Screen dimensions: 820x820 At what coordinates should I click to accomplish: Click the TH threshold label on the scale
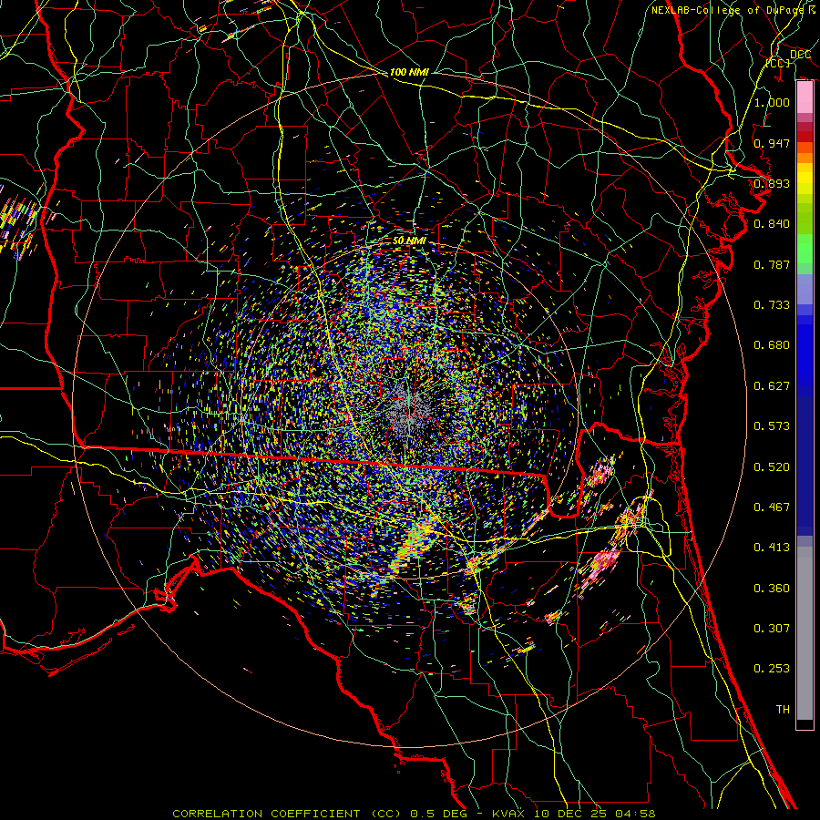(x=783, y=710)
